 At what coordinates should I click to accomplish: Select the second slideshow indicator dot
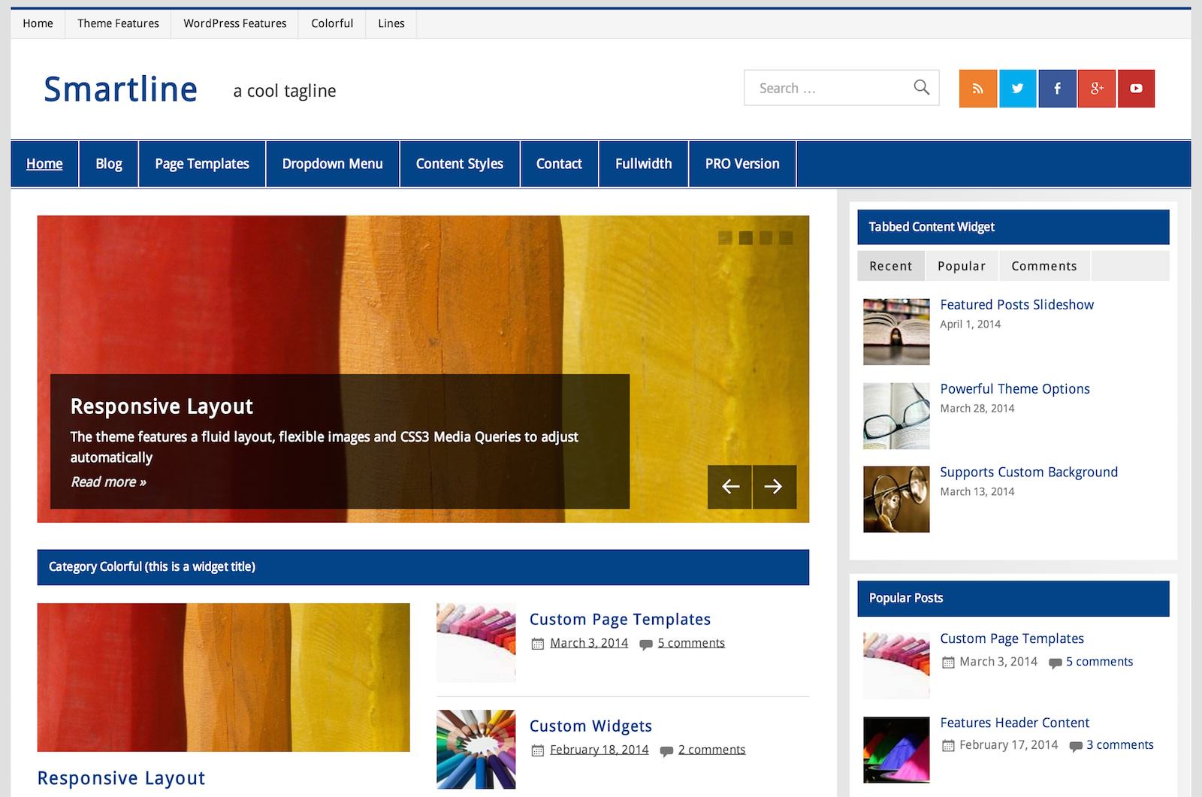(745, 238)
